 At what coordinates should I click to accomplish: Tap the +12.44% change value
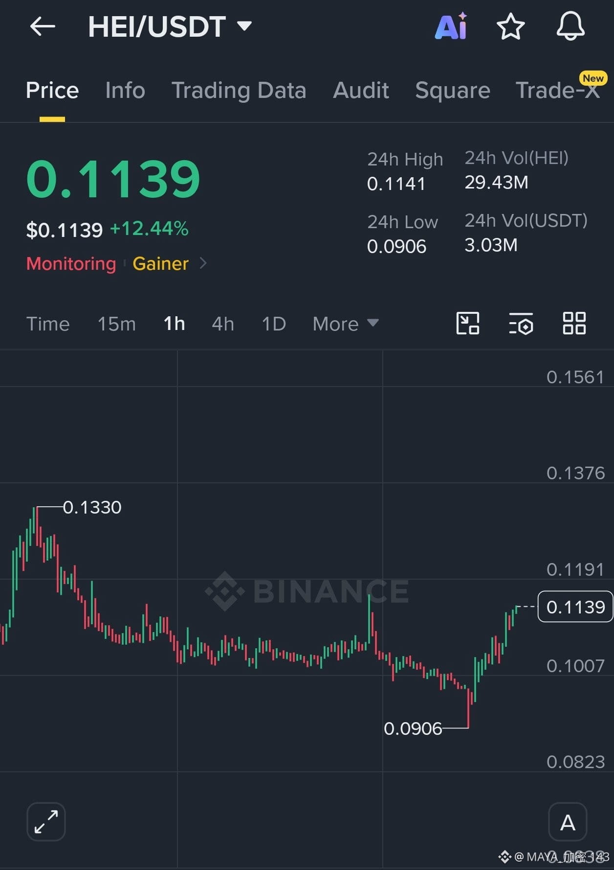point(149,229)
